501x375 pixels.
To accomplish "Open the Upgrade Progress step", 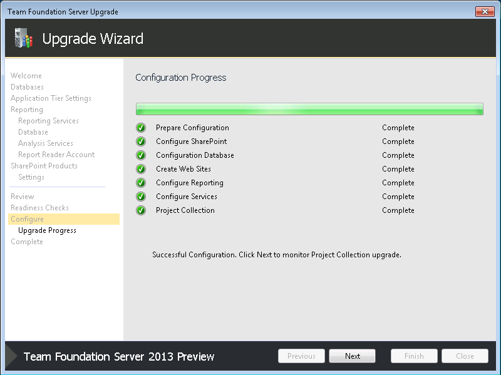I will 47,230.
